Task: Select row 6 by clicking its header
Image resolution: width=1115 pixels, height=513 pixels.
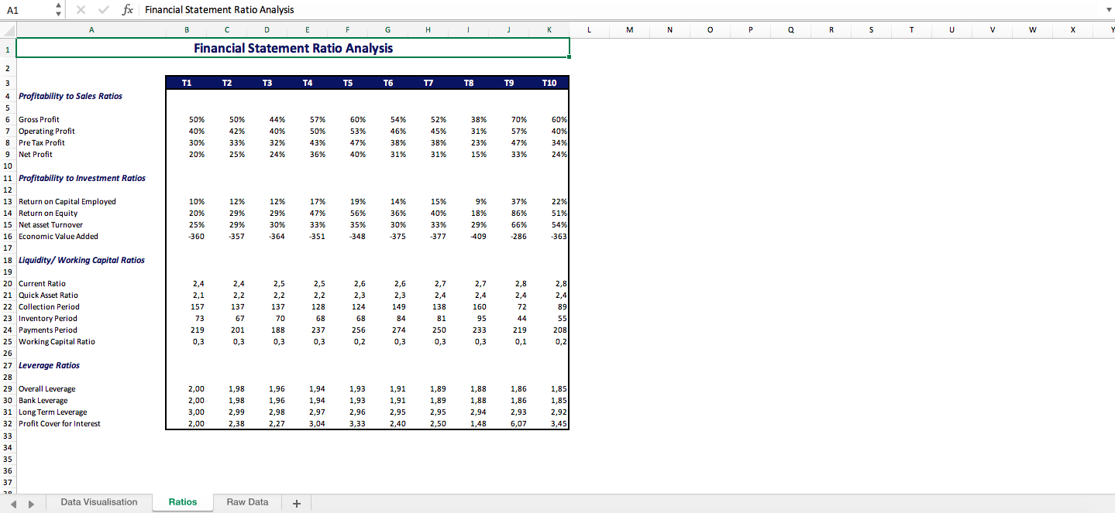Action: 7,119
